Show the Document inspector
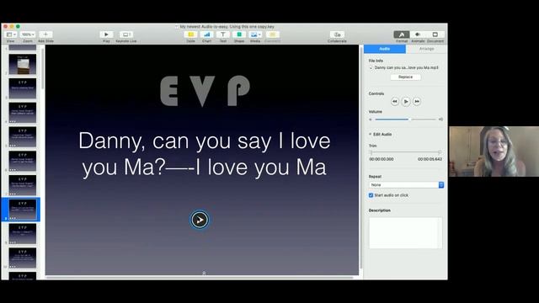 (x=435, y=35)
